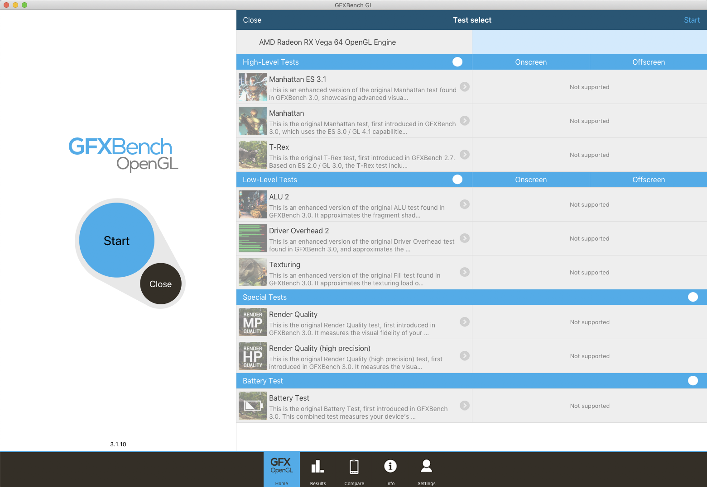707x487 pixels.
Task: Expand T-Rex test details arrow
Action: click(465, 154)
